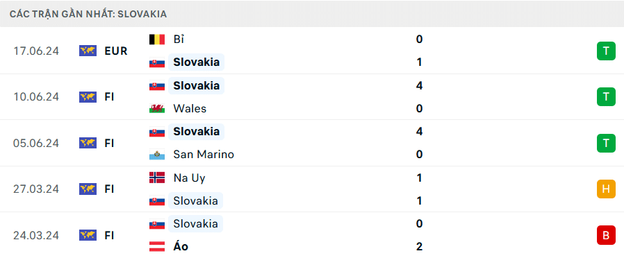Click the Belgium flag icon
Image resolution: width=624 pixels, height=258 pixels.
pyautogui.click(x=157, y=40)
